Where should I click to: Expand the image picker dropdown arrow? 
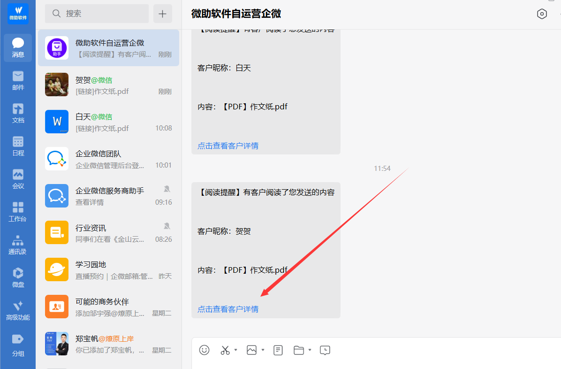pyautogui.click(x=263, y=350)
